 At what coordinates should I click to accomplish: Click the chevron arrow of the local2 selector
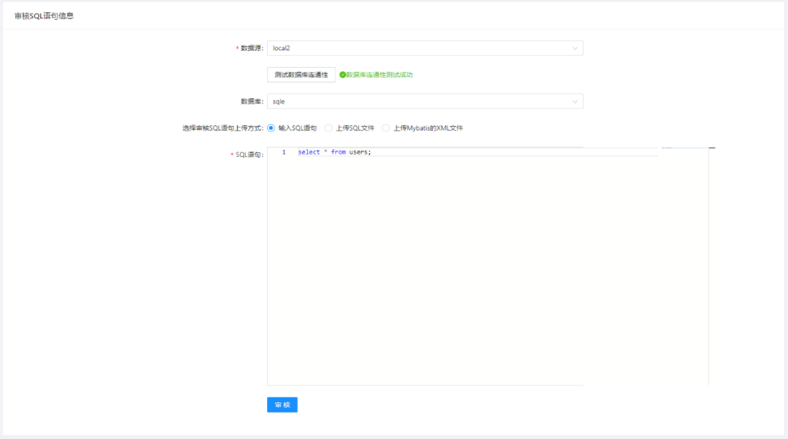[575, 48]
